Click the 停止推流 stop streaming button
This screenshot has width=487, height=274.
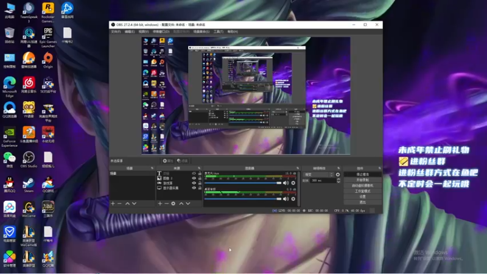(362, 174)
